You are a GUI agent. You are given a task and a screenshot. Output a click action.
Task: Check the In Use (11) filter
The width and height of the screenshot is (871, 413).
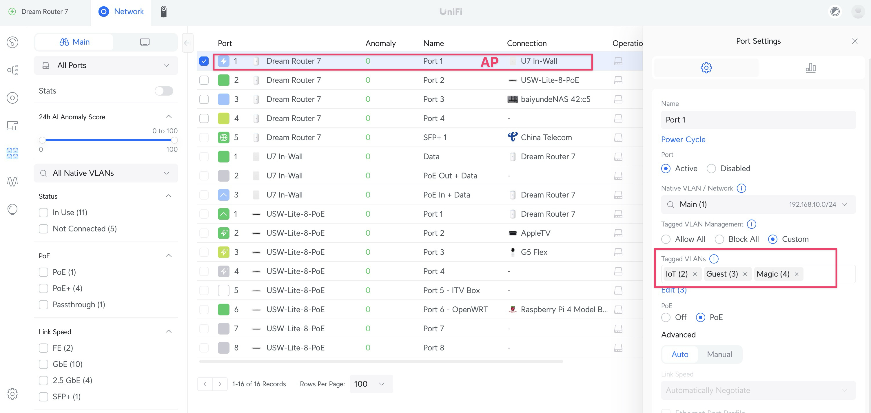coord(44,213)
